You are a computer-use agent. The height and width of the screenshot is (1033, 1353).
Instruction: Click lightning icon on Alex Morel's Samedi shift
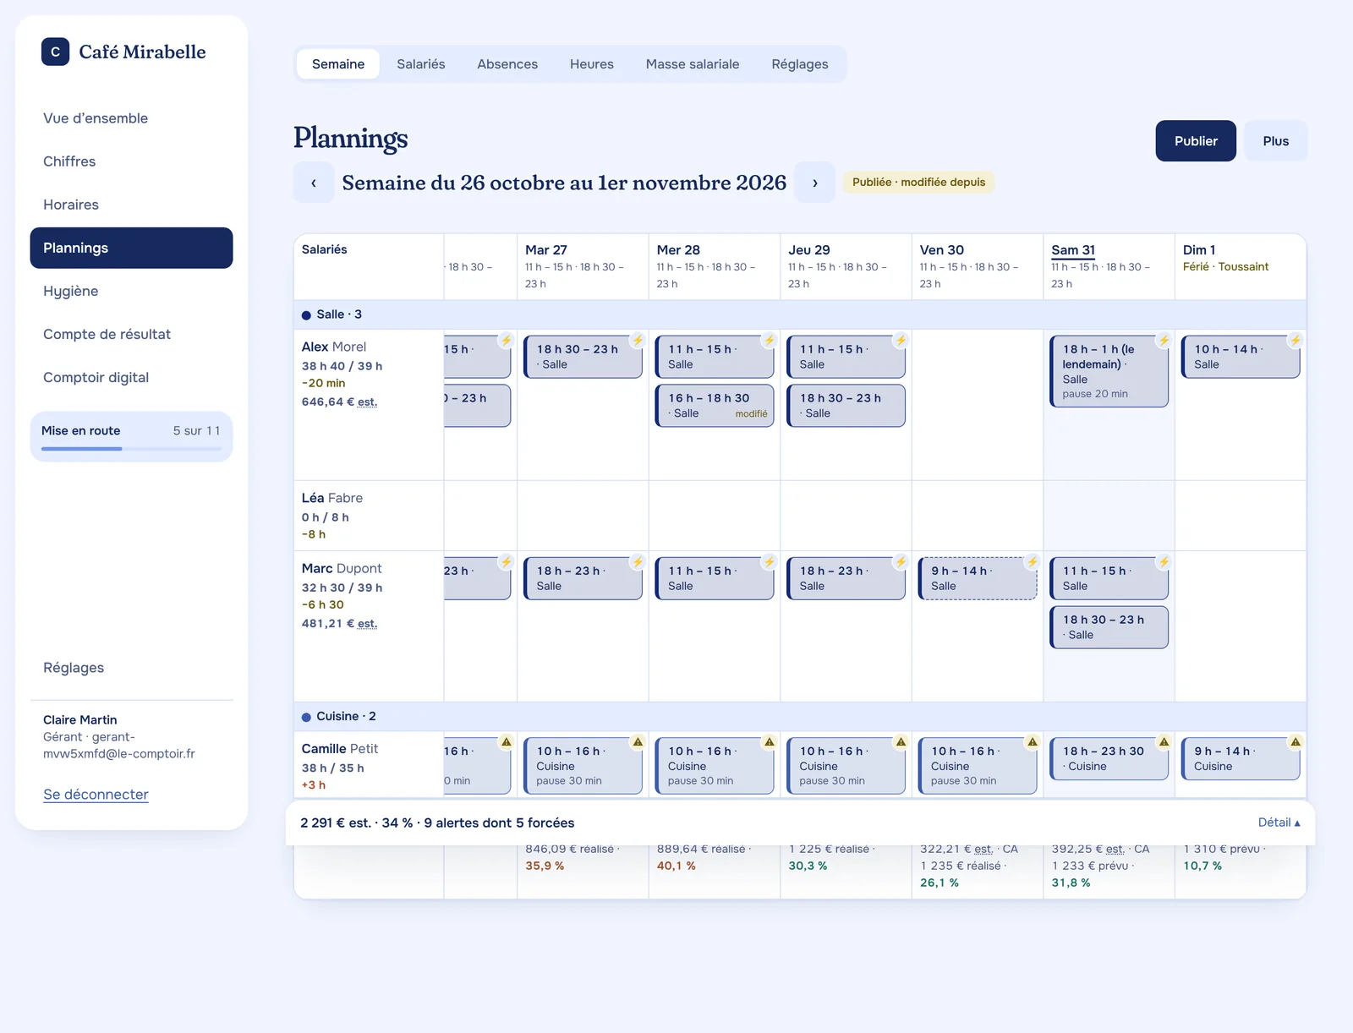[1164, 341]
